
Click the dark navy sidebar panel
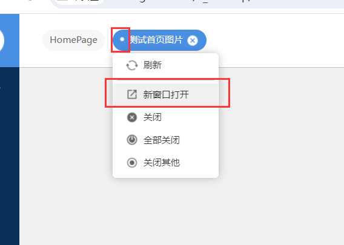[10, 156]
